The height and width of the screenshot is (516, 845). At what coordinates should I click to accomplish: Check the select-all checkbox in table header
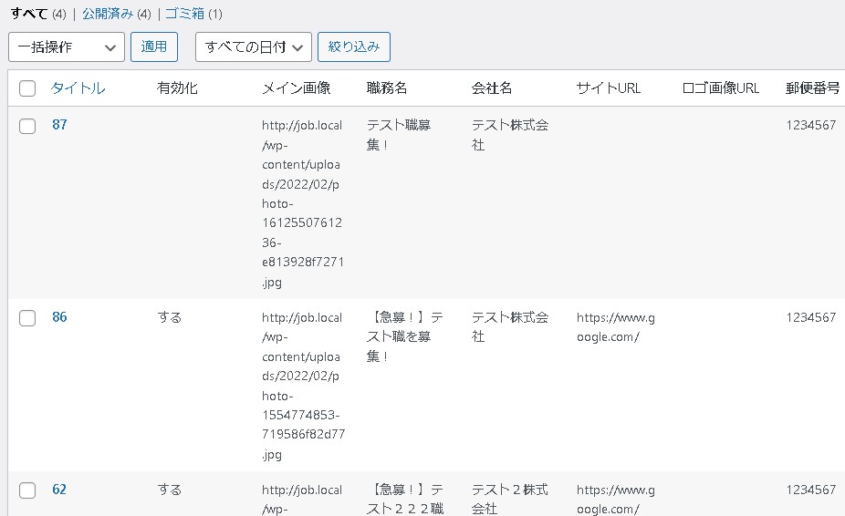(27, 88)
